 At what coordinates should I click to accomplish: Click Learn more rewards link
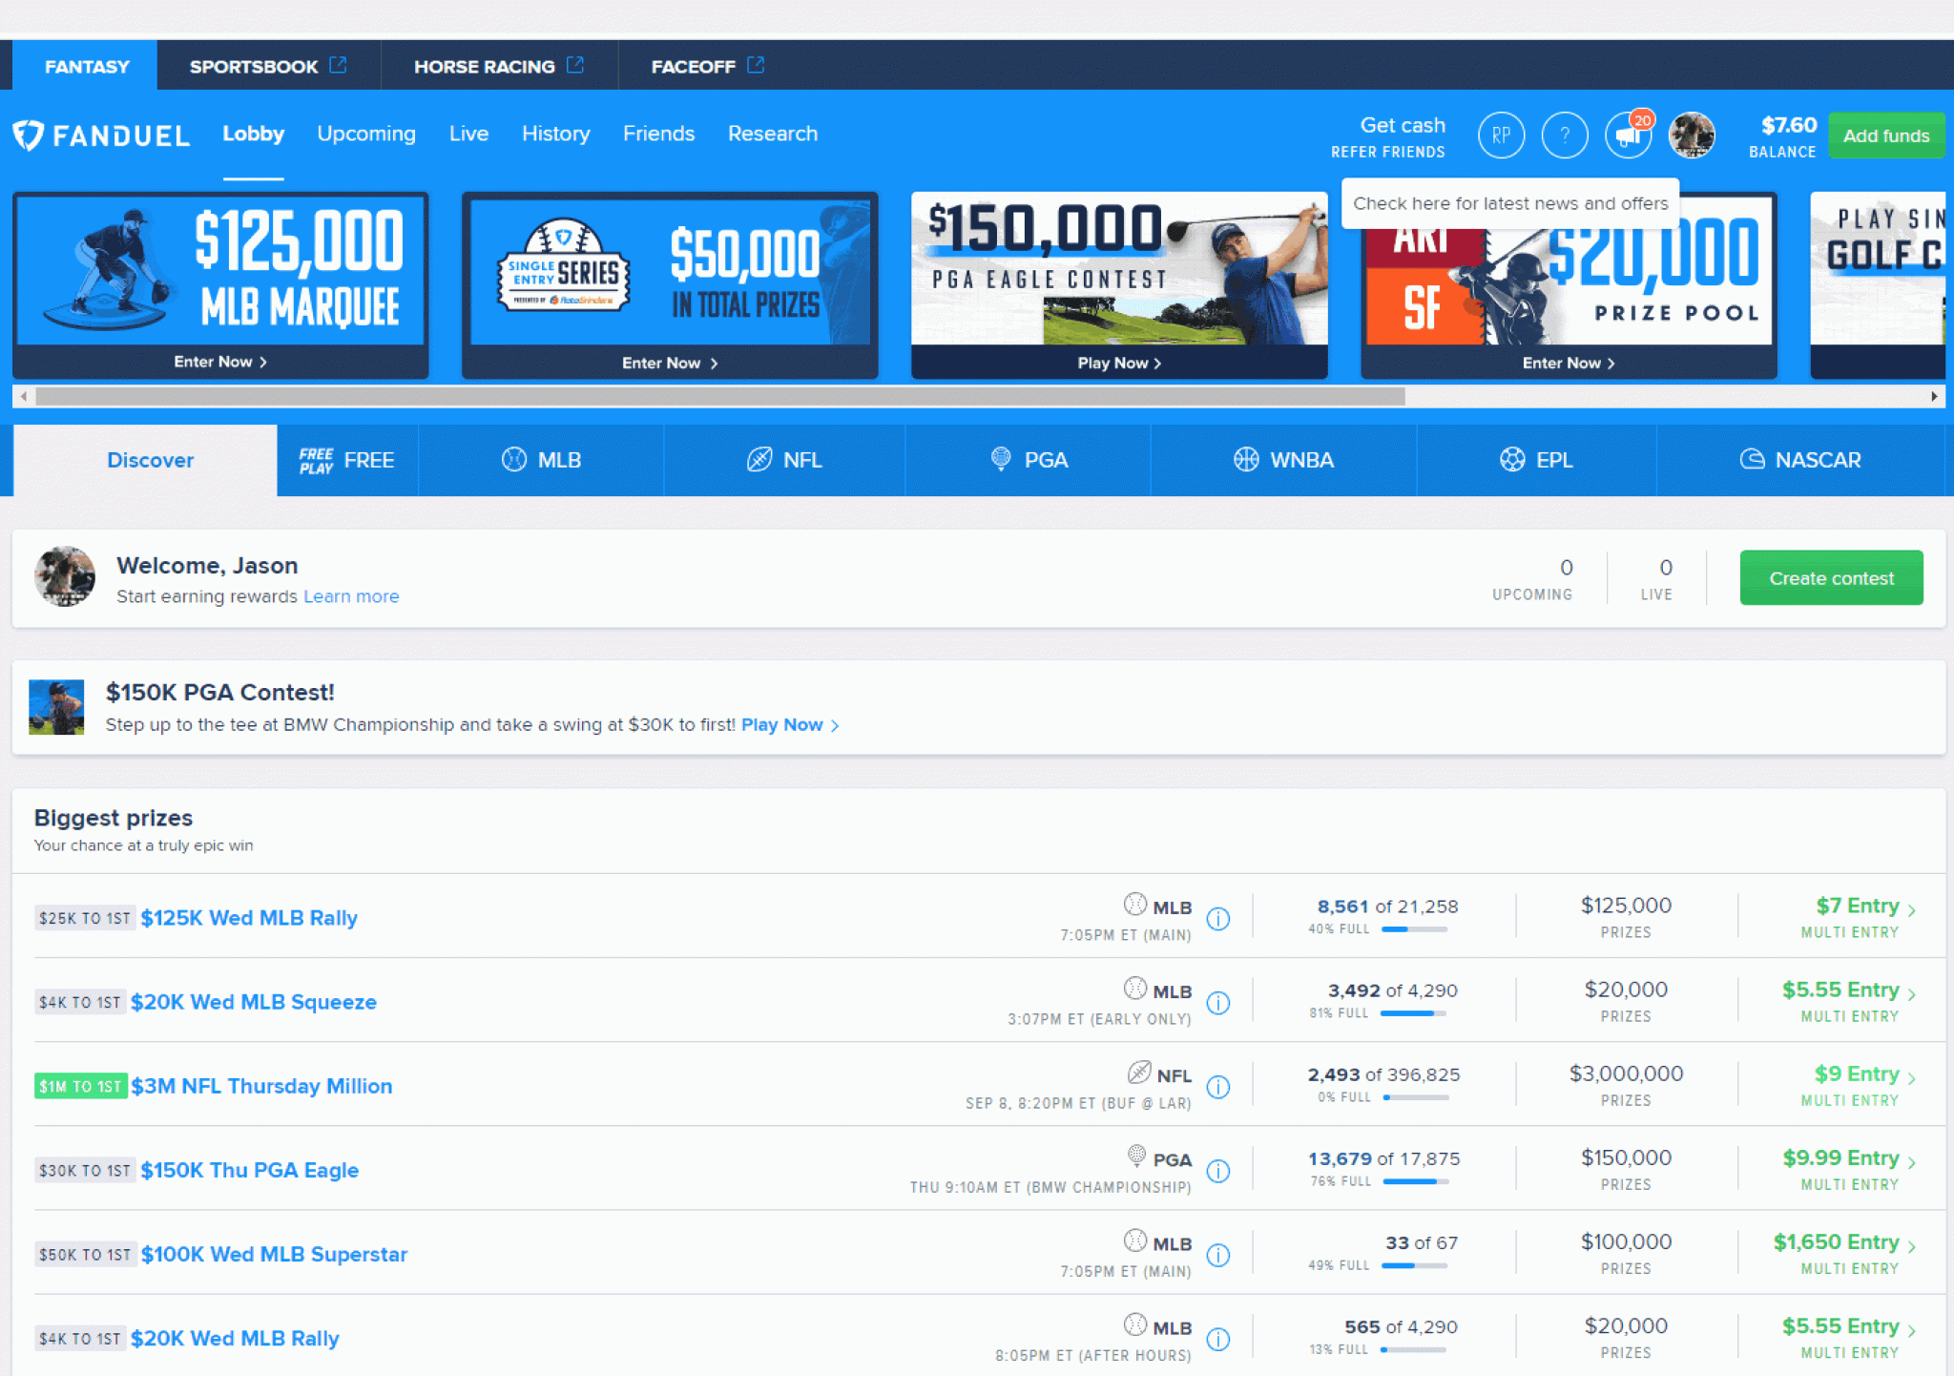tap(351, 596)
